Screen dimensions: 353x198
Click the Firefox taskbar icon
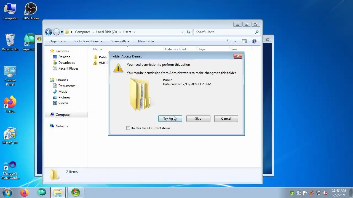tap(25, 193)
